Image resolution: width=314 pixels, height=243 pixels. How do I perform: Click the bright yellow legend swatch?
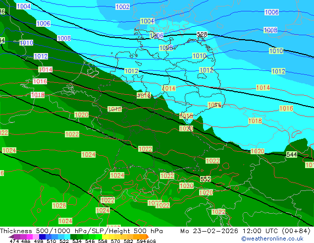tap(105, 237)
